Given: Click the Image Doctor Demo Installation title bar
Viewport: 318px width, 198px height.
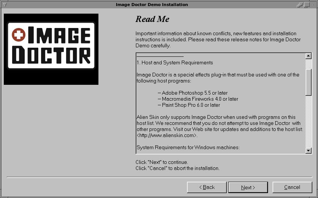Looking at the screenshot, I should pos(152,5).
